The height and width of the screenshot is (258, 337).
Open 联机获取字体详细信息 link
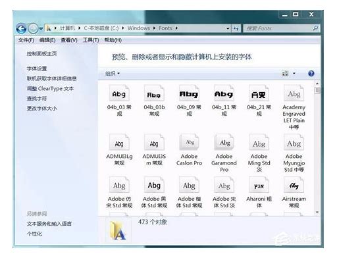pos(51,78)
